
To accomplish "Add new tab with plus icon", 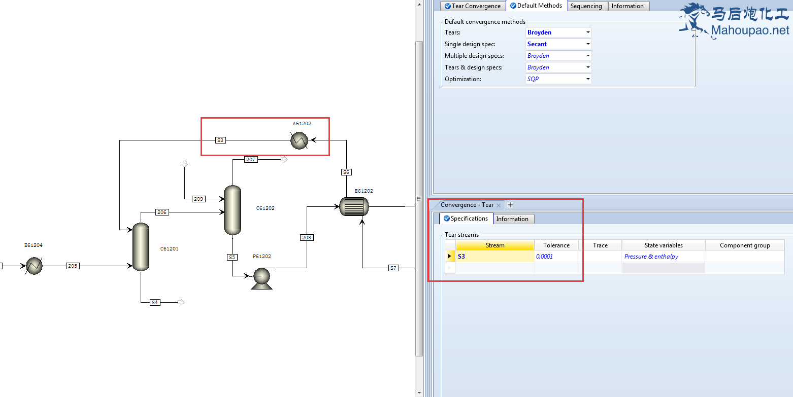I will [x=510, y=205].
